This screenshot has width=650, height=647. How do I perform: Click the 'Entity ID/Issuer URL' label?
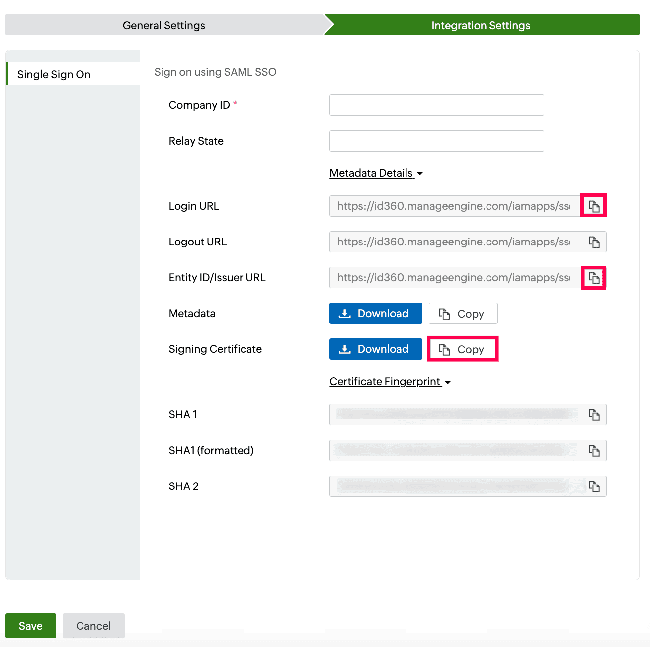[217, 278]
